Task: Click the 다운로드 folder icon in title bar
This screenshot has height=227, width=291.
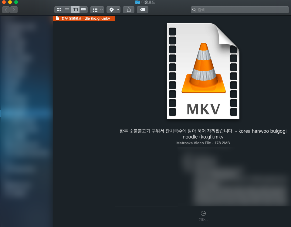Action: click(x=138, y=2)
